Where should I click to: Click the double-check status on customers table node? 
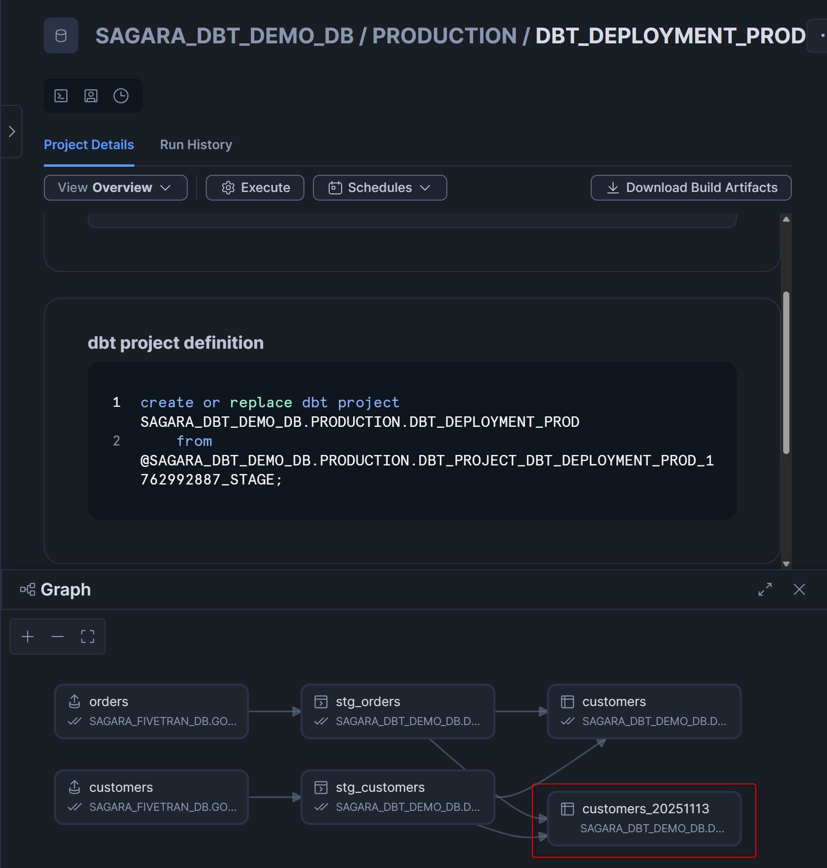[x=567, y=721]
